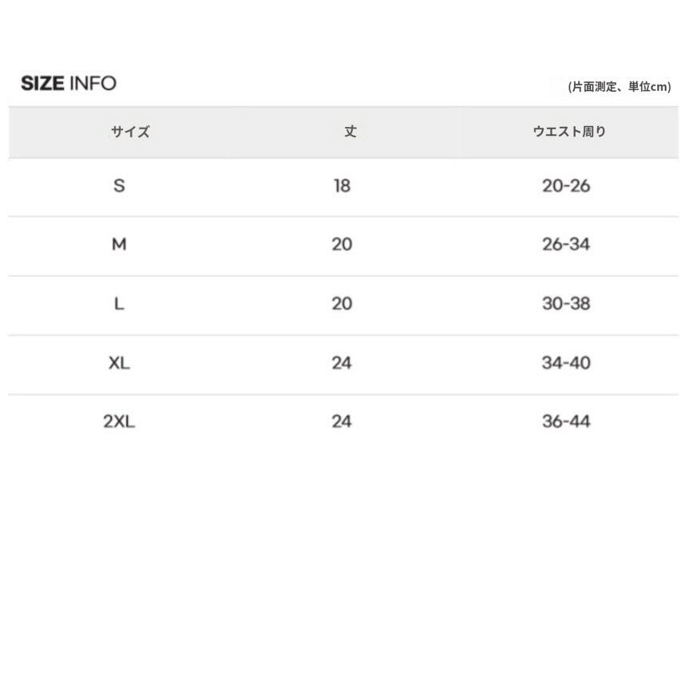The height and width of the screenshot is (681, 681).
Task: Click the SIZE INFO heading
Action: [x=69, y=83]
